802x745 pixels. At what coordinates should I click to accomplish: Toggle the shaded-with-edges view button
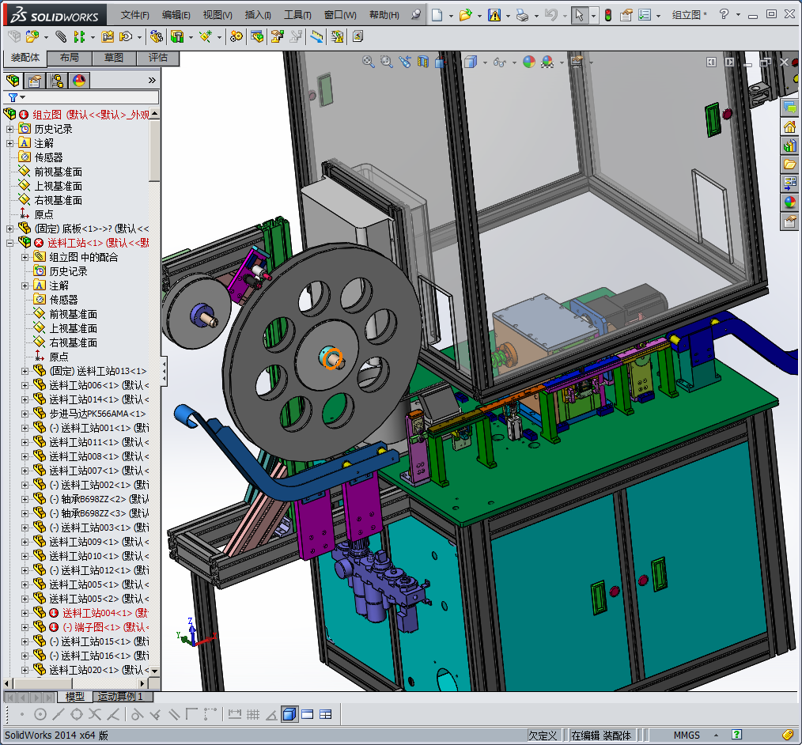tap(289, 714)
